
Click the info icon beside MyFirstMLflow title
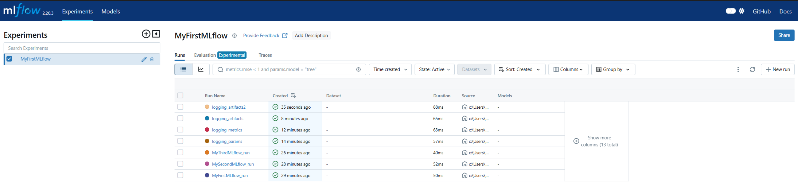(x=235, y=36)
